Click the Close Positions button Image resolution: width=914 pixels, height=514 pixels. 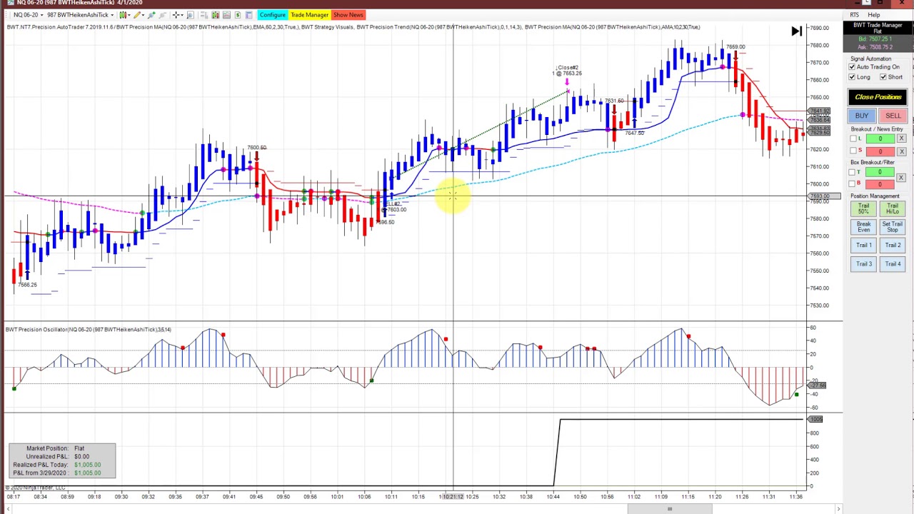click(x=878, y=97)
